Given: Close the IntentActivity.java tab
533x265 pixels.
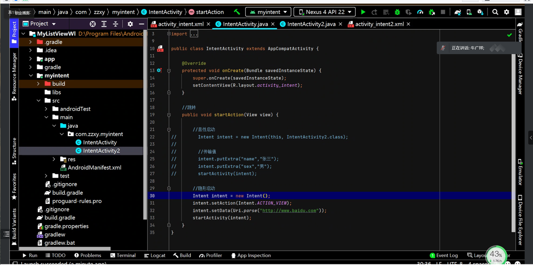Looking at the screenshot, I should coord(273,24).
